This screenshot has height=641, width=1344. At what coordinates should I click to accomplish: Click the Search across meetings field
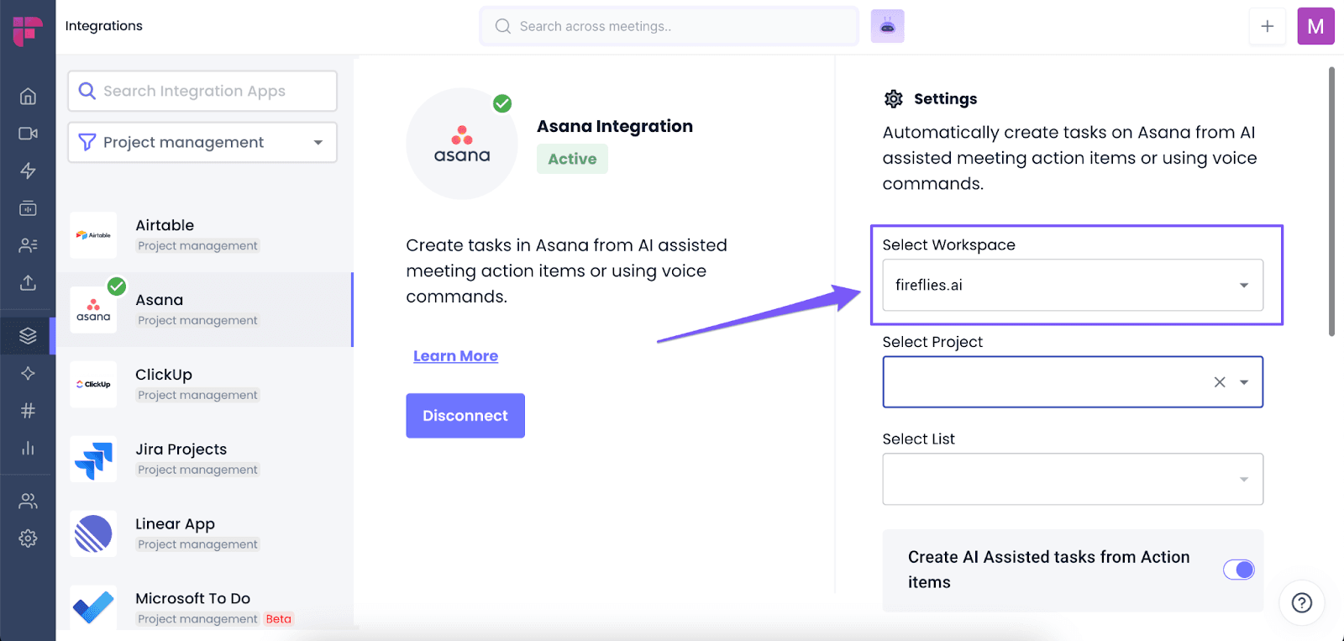coord(669,26)
